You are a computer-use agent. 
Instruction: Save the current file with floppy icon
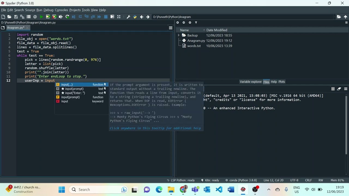click(16, 17)
